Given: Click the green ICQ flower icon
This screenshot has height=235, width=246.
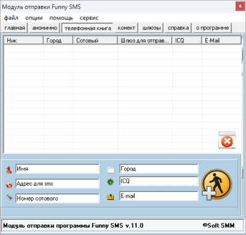Looking at the screenshot, I should point(111,182).
